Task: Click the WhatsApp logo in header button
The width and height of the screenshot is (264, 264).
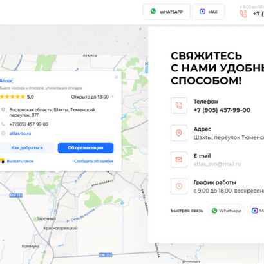Action: (153, 11)
